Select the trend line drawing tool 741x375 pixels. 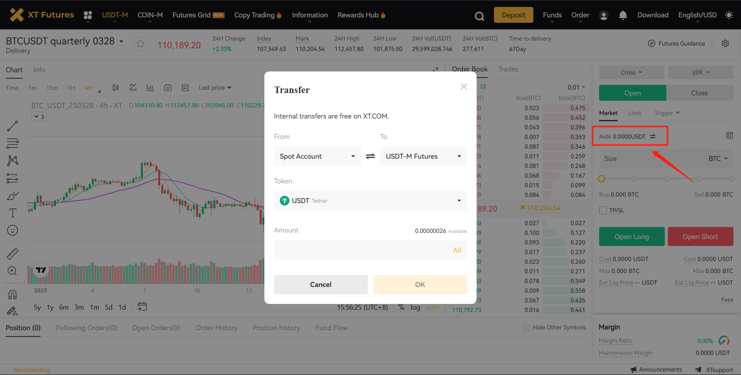[x=12, y=126]
